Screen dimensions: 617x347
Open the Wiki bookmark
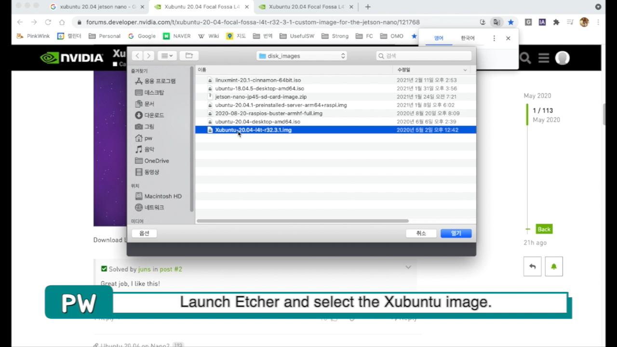[208, 36]
